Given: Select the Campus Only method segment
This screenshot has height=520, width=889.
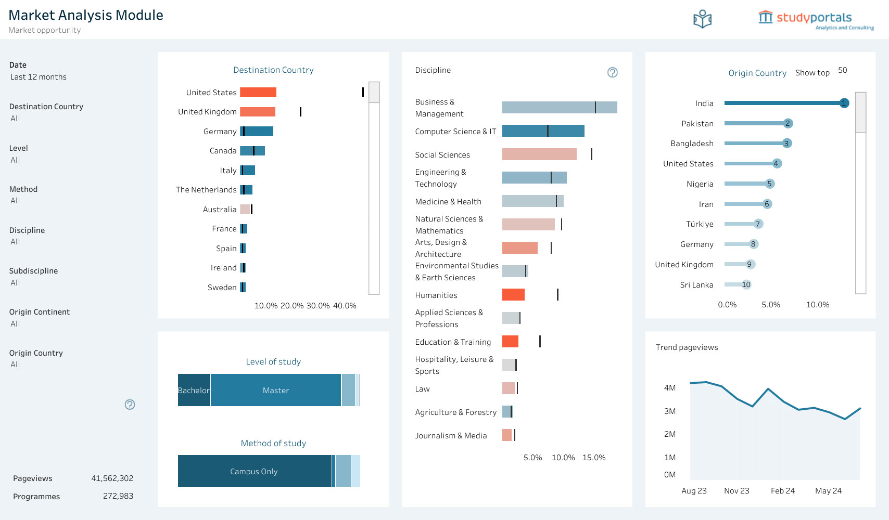Looking at the screenshot, I should (x=255, y=471).
